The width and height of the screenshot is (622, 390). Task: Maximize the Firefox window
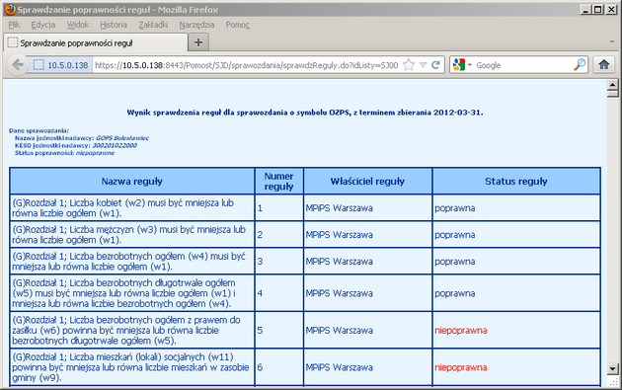(598, 10)
